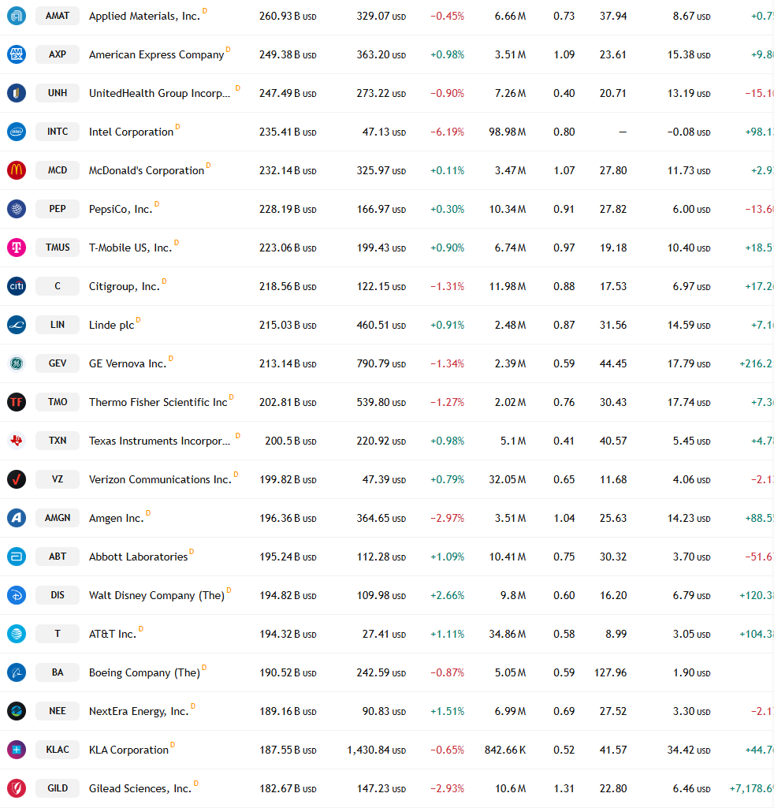Select the TMO ticker badge
Image resolution: width=774 pixels, height=808 pixels.
58,402
